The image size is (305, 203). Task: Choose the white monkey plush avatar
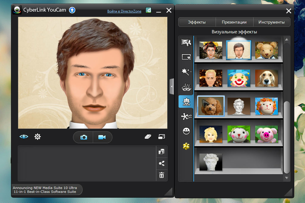[239, 134]
